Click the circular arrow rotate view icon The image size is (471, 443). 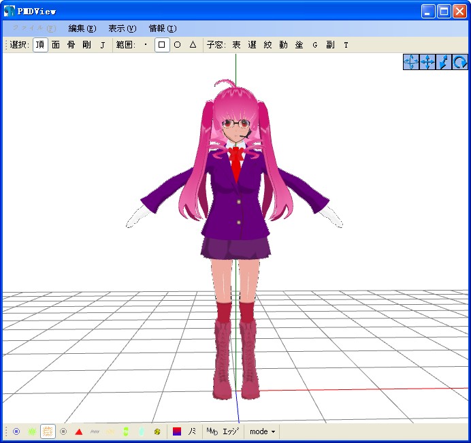(x=459, y=62)
